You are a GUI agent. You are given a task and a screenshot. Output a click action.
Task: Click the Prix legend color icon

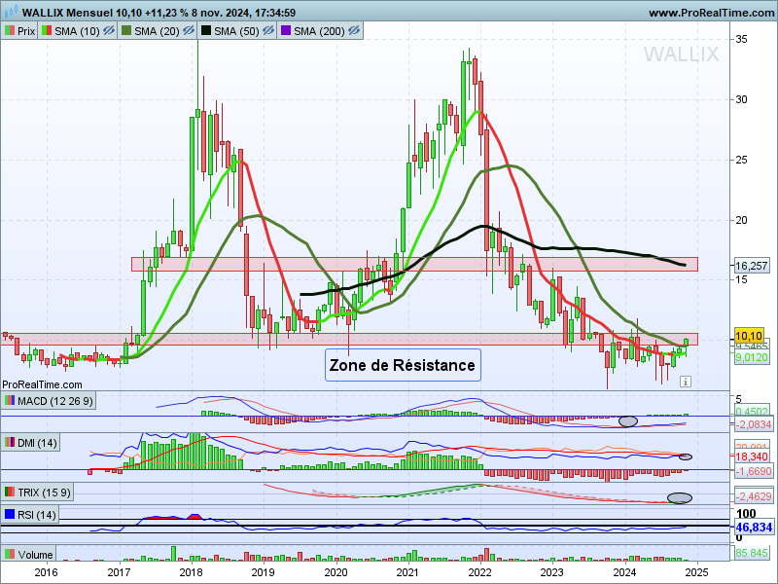coord(10,31)
